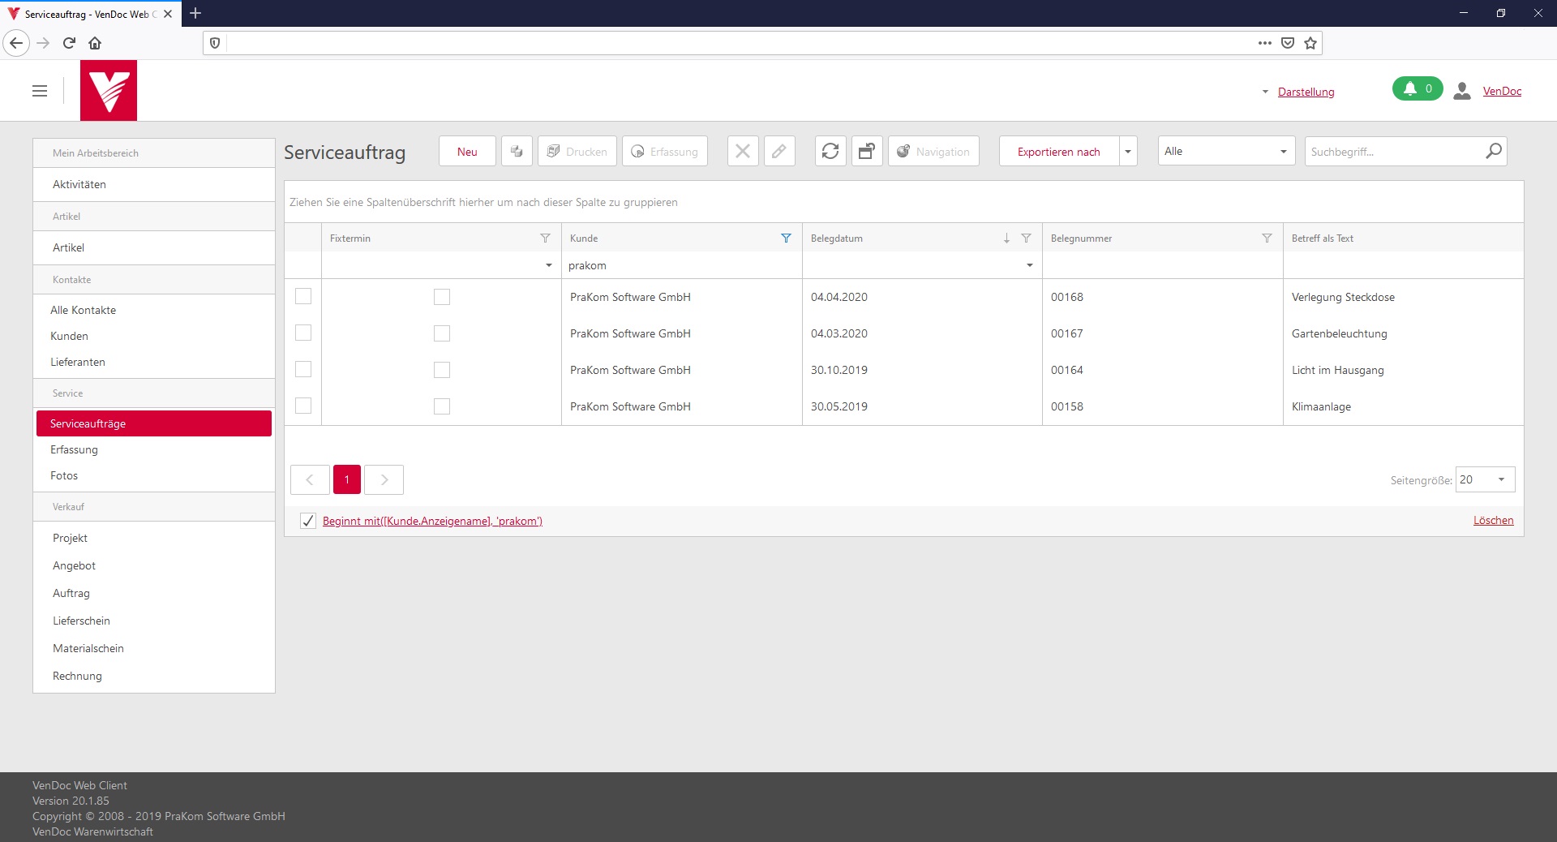This screenshot has height=842, width=1557.
Task: Click the Kunde column filter funnel icon
Action: pos(786,238)
